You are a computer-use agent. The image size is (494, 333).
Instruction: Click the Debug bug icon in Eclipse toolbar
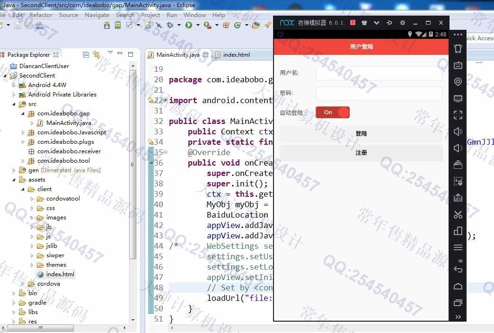coord(170,25)
